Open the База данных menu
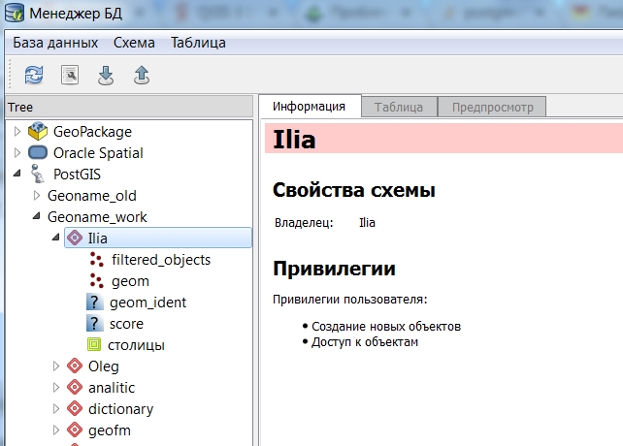The height and width of the screenshot is (446, 623). tap(55, 43)
